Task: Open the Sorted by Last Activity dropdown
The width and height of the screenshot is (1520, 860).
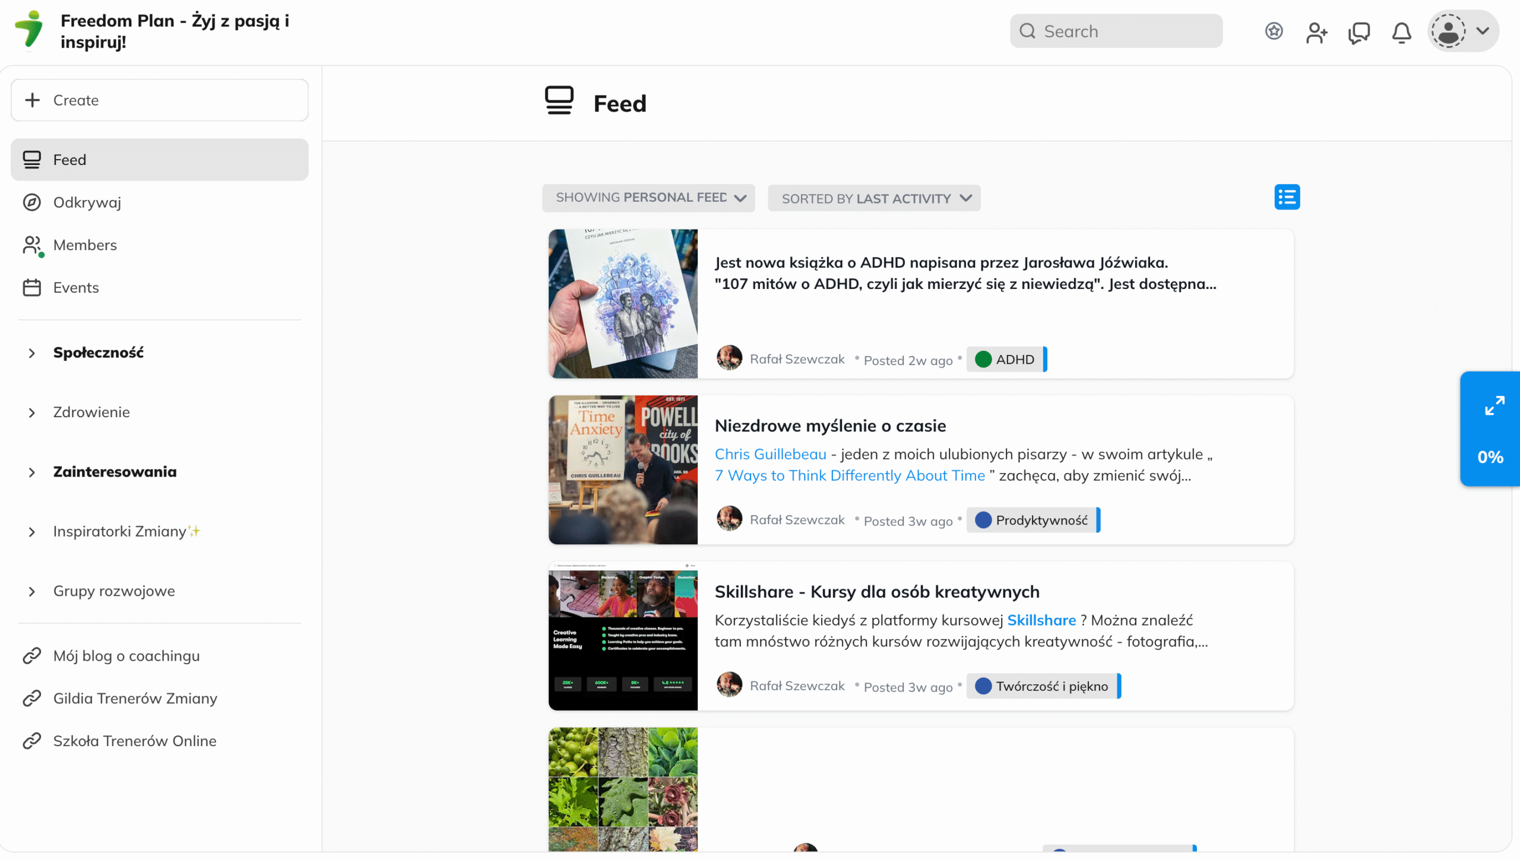Action: (874, 198)
